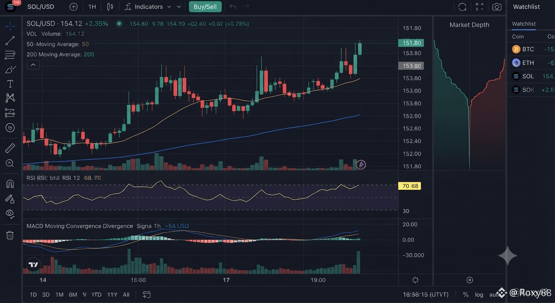Toggle magnet mode snapping
Image resolution: width=555 pixels, height=303 pixels.
tap(10, 184)
